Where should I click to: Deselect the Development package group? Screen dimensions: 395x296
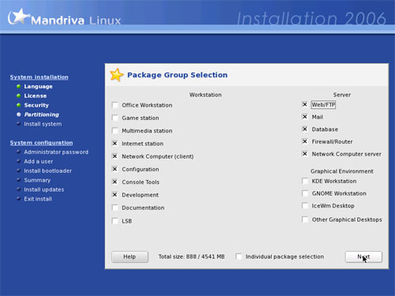click(x=115, y=195)
